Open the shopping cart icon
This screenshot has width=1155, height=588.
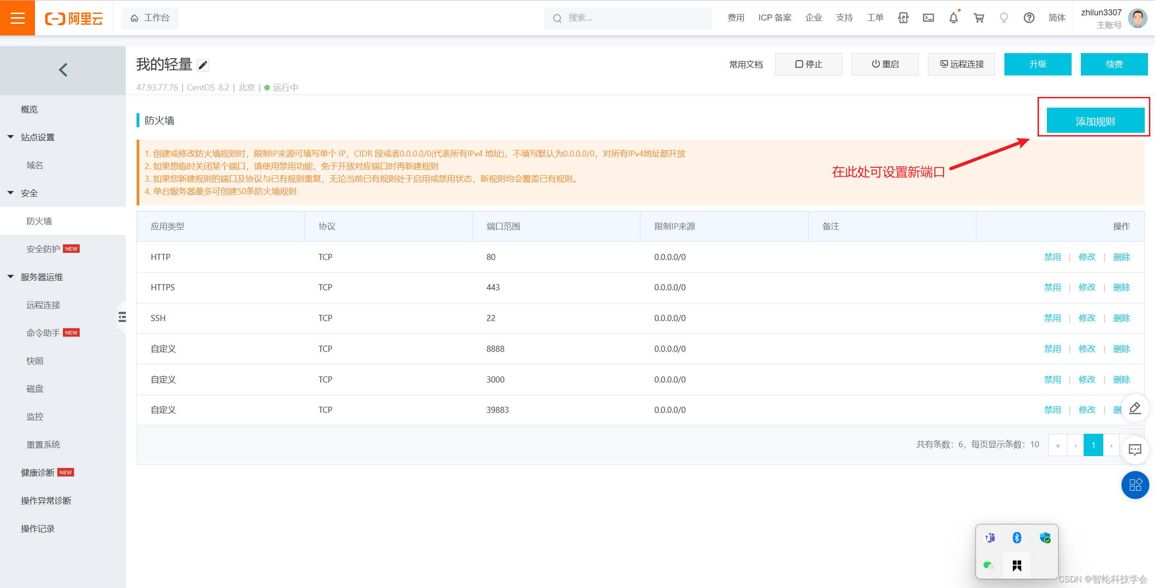(978, 18)
